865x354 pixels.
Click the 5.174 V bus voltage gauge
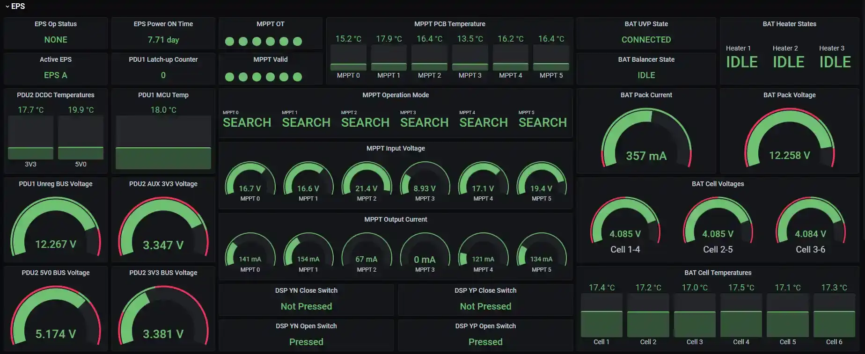tap(56, 316)
